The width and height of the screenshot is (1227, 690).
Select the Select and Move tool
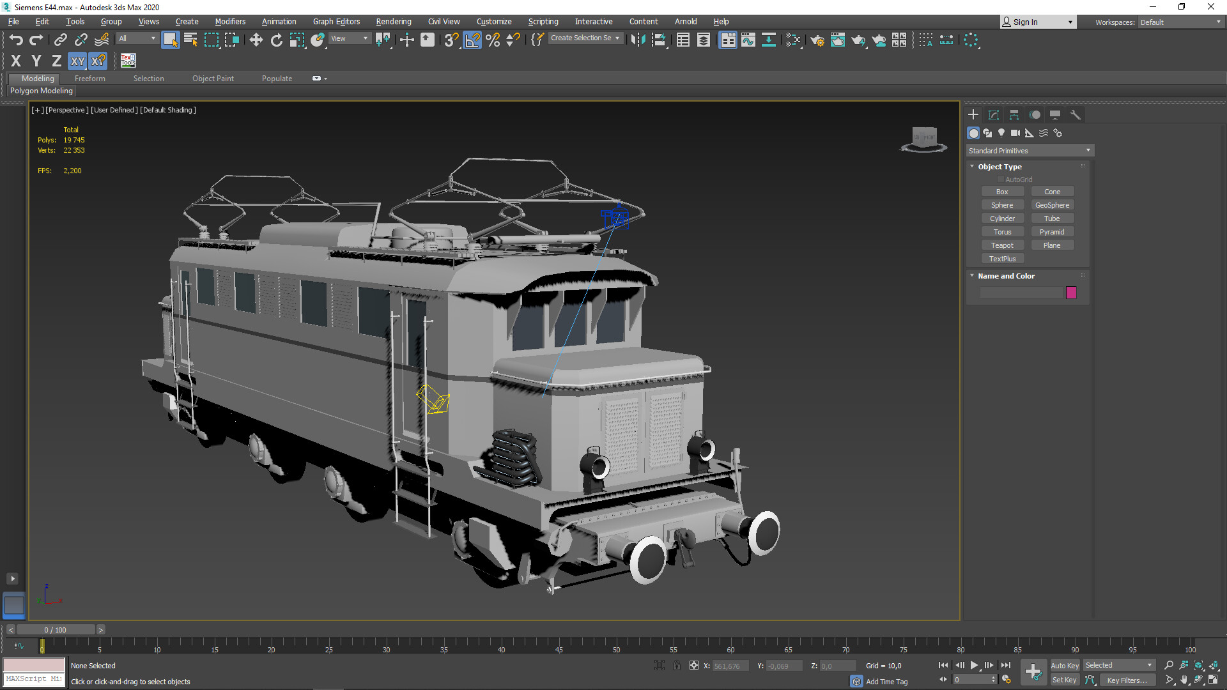[x=256, y=40]
